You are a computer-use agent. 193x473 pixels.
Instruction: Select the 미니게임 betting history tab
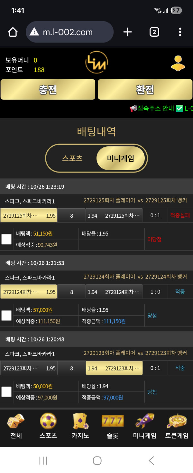[121, 158]
